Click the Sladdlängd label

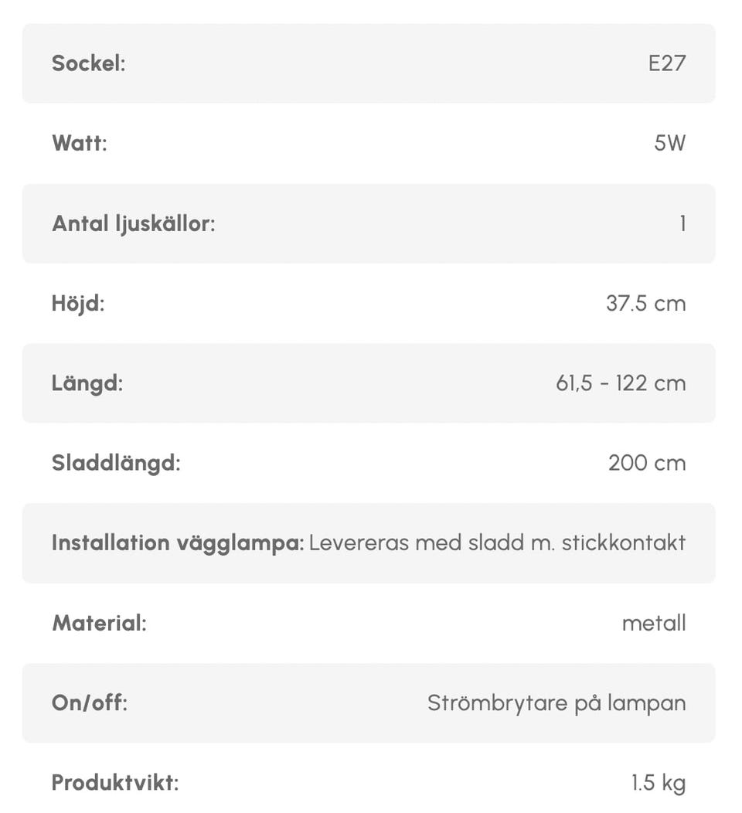115,463
